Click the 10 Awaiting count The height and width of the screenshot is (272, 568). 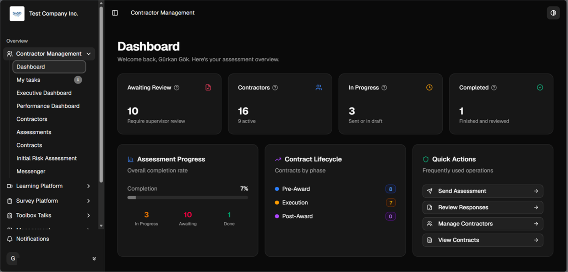188,215
